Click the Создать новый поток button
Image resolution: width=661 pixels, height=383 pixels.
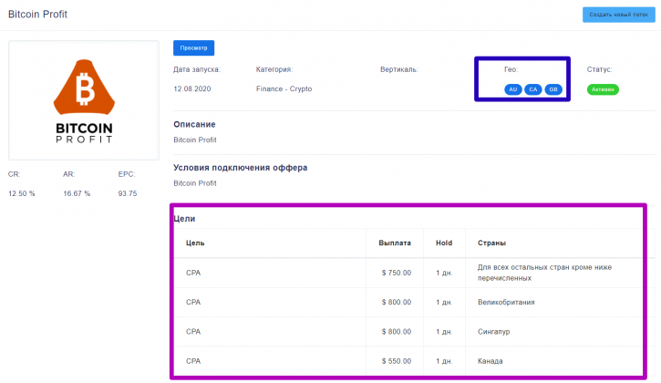pyautogui.click(x=618, y=15)
